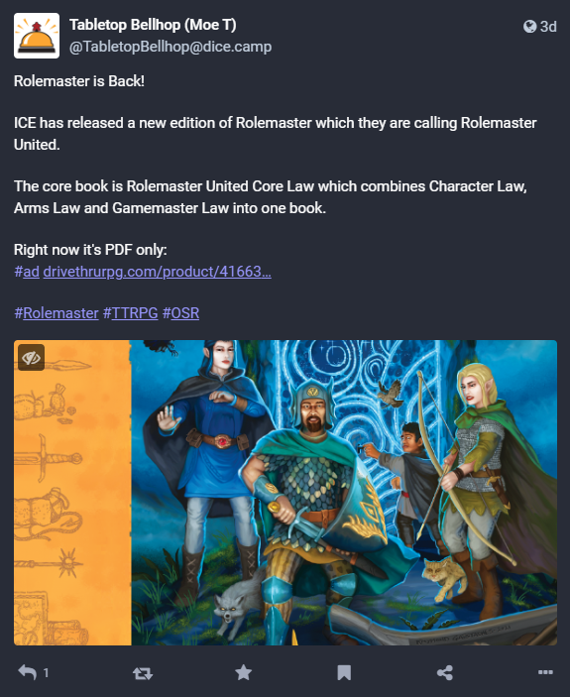Reply to the Rolemaster post
The width and height of the screenshot is (570, 697).
[x=27, y=672]
